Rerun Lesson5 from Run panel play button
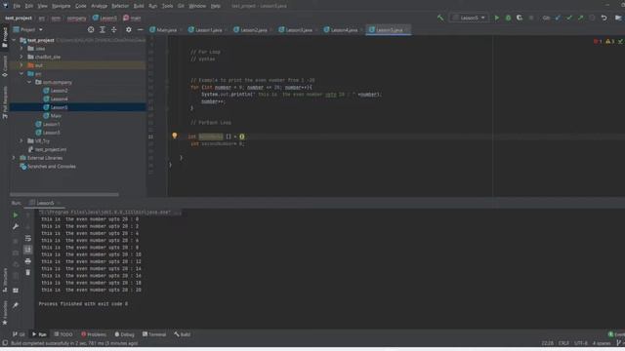The height and width of the screenshot is (351, 625). [16, 215]
